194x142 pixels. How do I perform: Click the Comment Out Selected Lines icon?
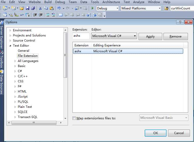pos(48,15)
